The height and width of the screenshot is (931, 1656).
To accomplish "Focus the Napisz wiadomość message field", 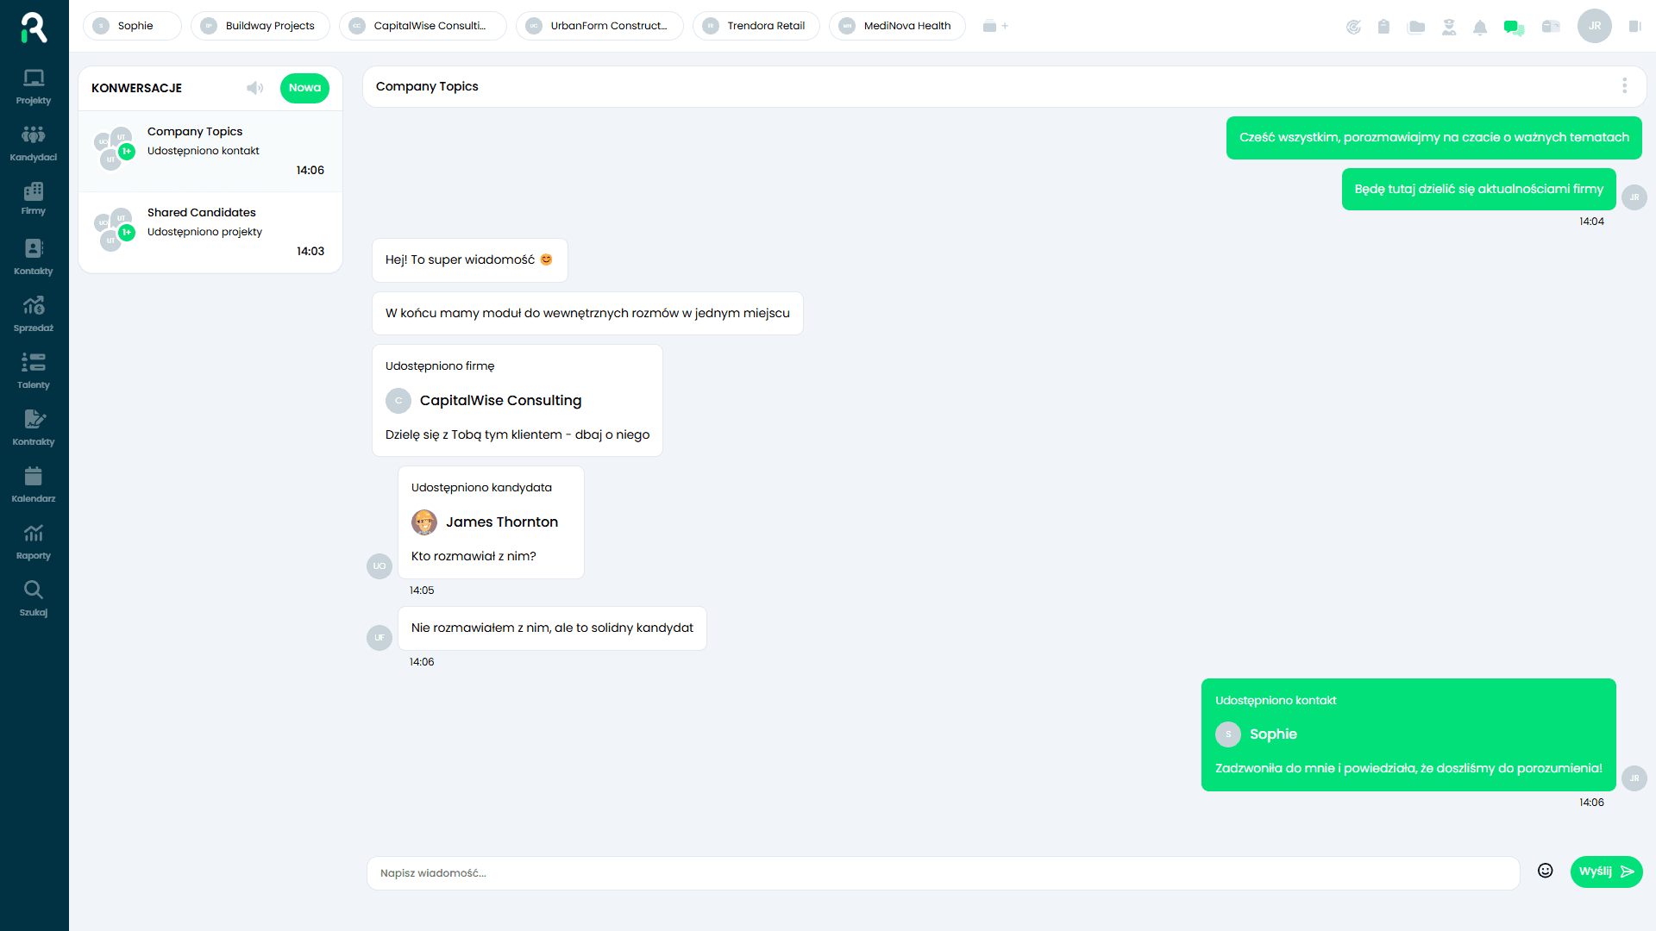I will click(942, 872).
